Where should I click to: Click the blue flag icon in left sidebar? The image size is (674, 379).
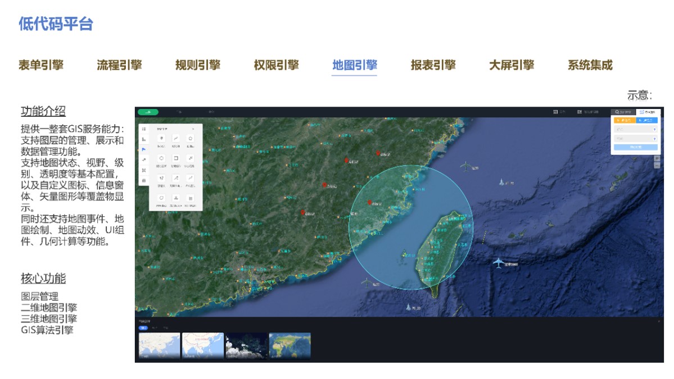tap(144, 149)
